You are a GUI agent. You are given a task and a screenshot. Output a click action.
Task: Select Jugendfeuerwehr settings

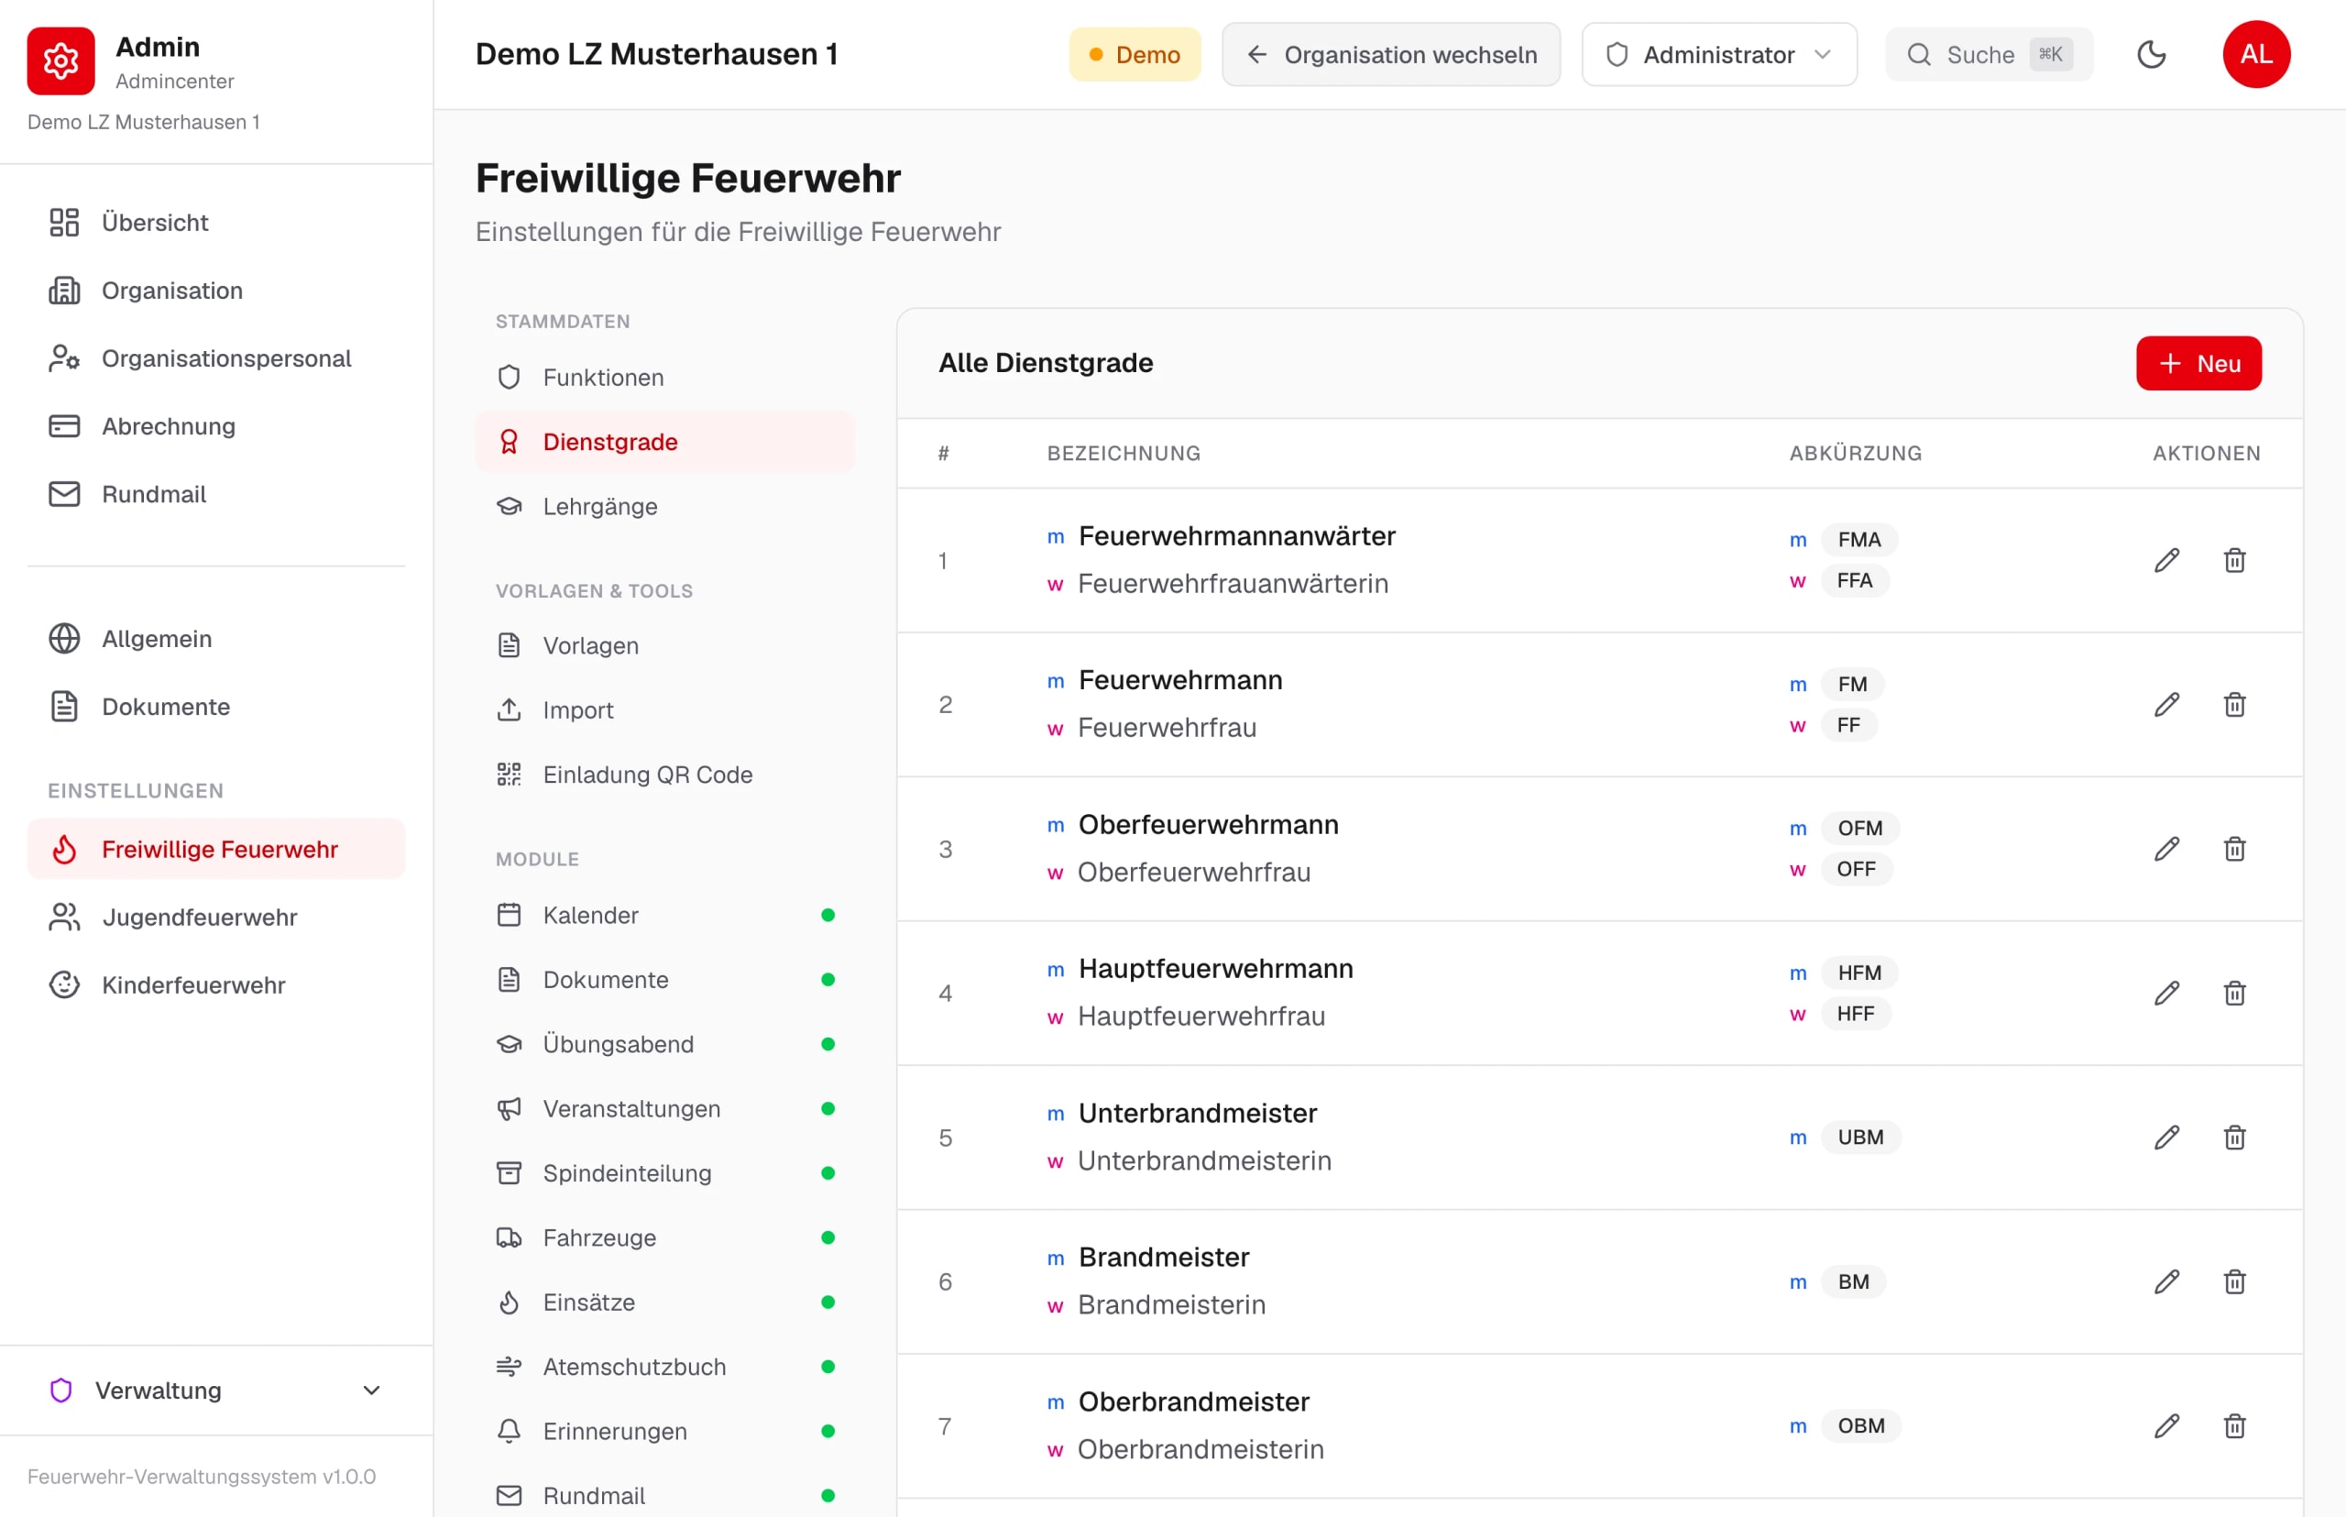tap(215, 918)
